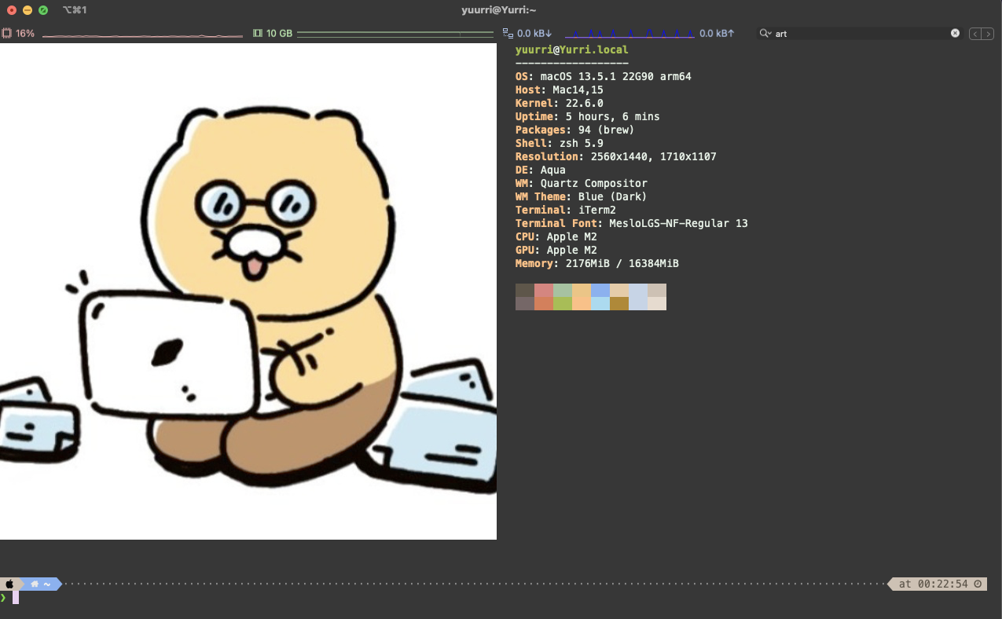Viewport: 1002px width, 619px height.
Task: Clear the search field with x icon
Action: [x=955, y=34]
